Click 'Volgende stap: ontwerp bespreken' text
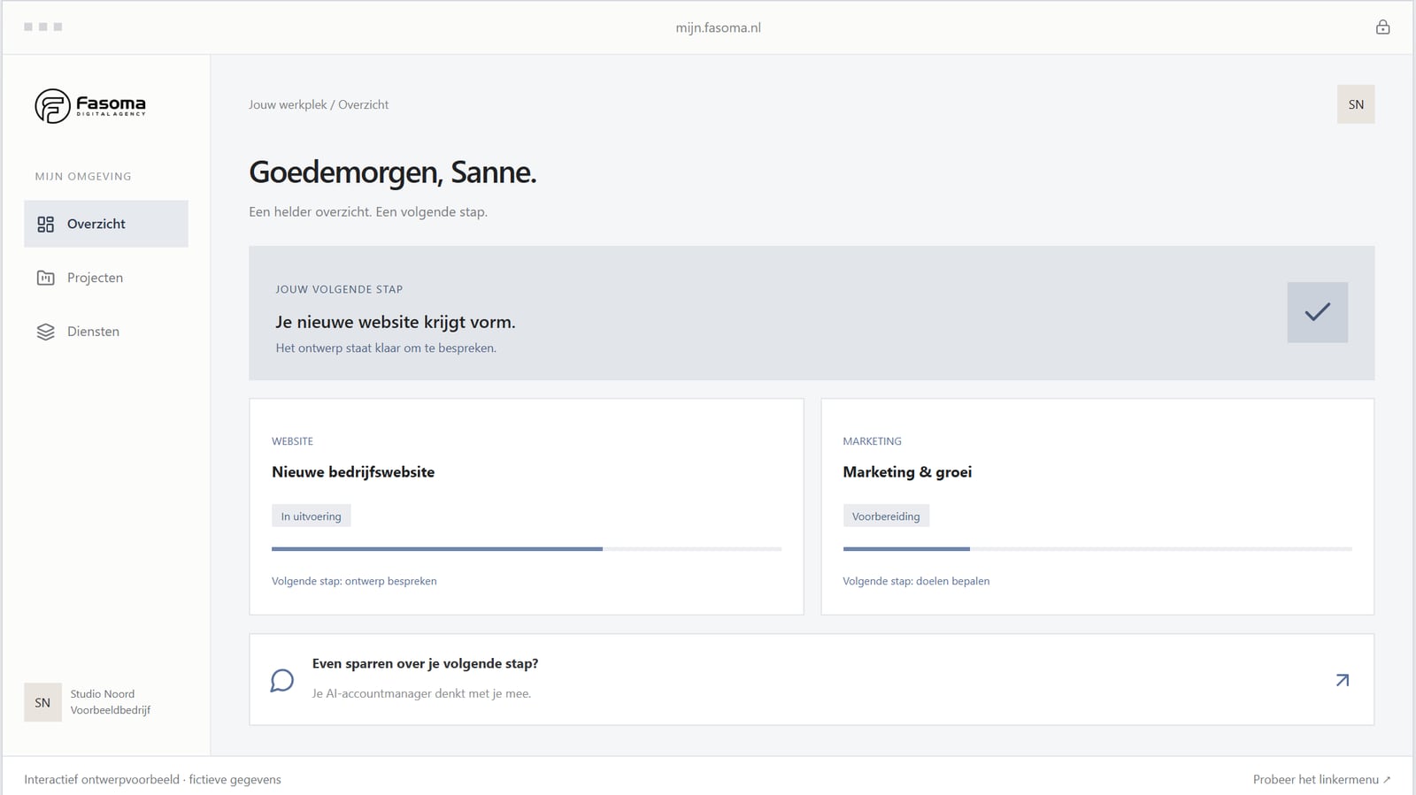 click(354, 581)
